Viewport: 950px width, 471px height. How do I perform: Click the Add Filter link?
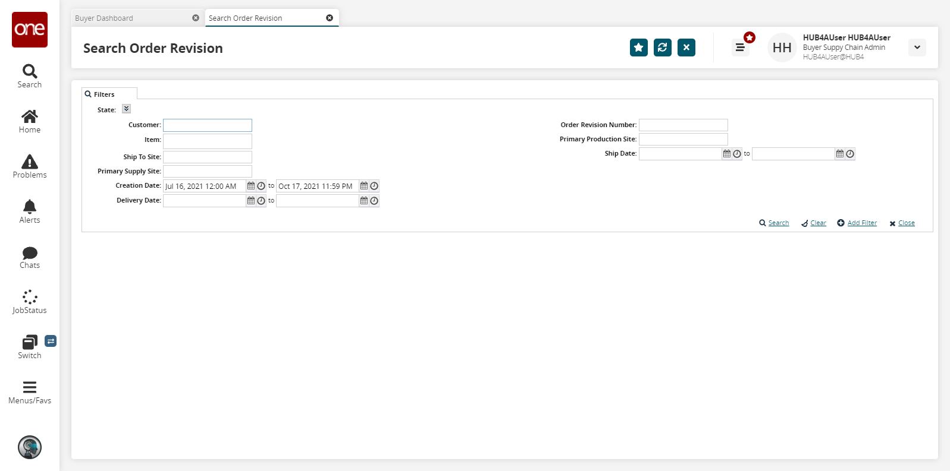coord(861,223)
